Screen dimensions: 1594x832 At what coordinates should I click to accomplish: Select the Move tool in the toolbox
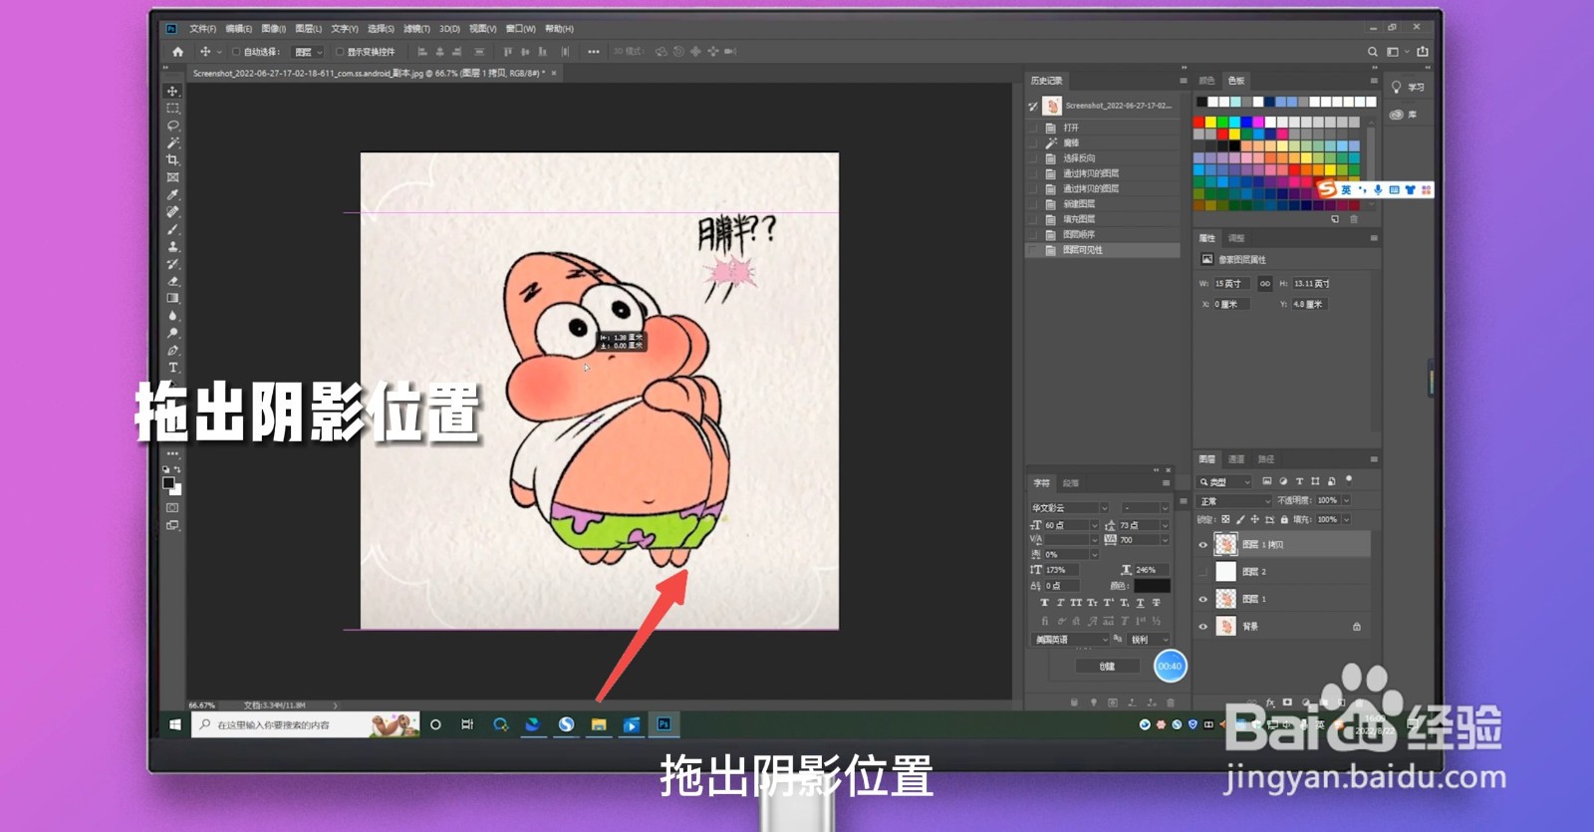pyautogui.click(x=172, y=91)
